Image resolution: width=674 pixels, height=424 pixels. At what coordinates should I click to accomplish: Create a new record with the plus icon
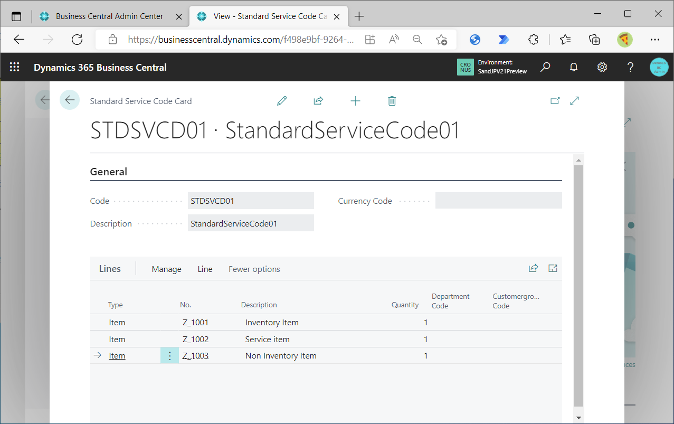(x=355, y=100)
